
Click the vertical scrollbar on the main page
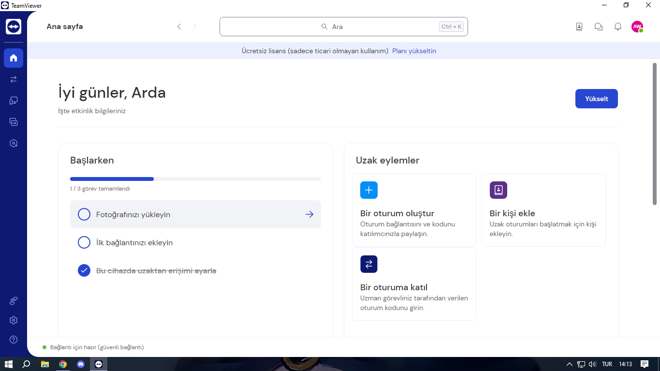click(655, 134)
